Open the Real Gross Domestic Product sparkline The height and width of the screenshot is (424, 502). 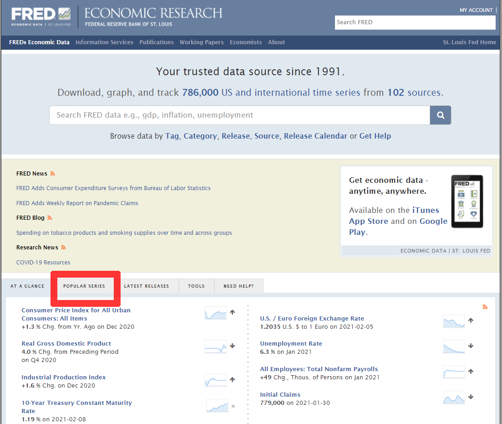(215, 346)
